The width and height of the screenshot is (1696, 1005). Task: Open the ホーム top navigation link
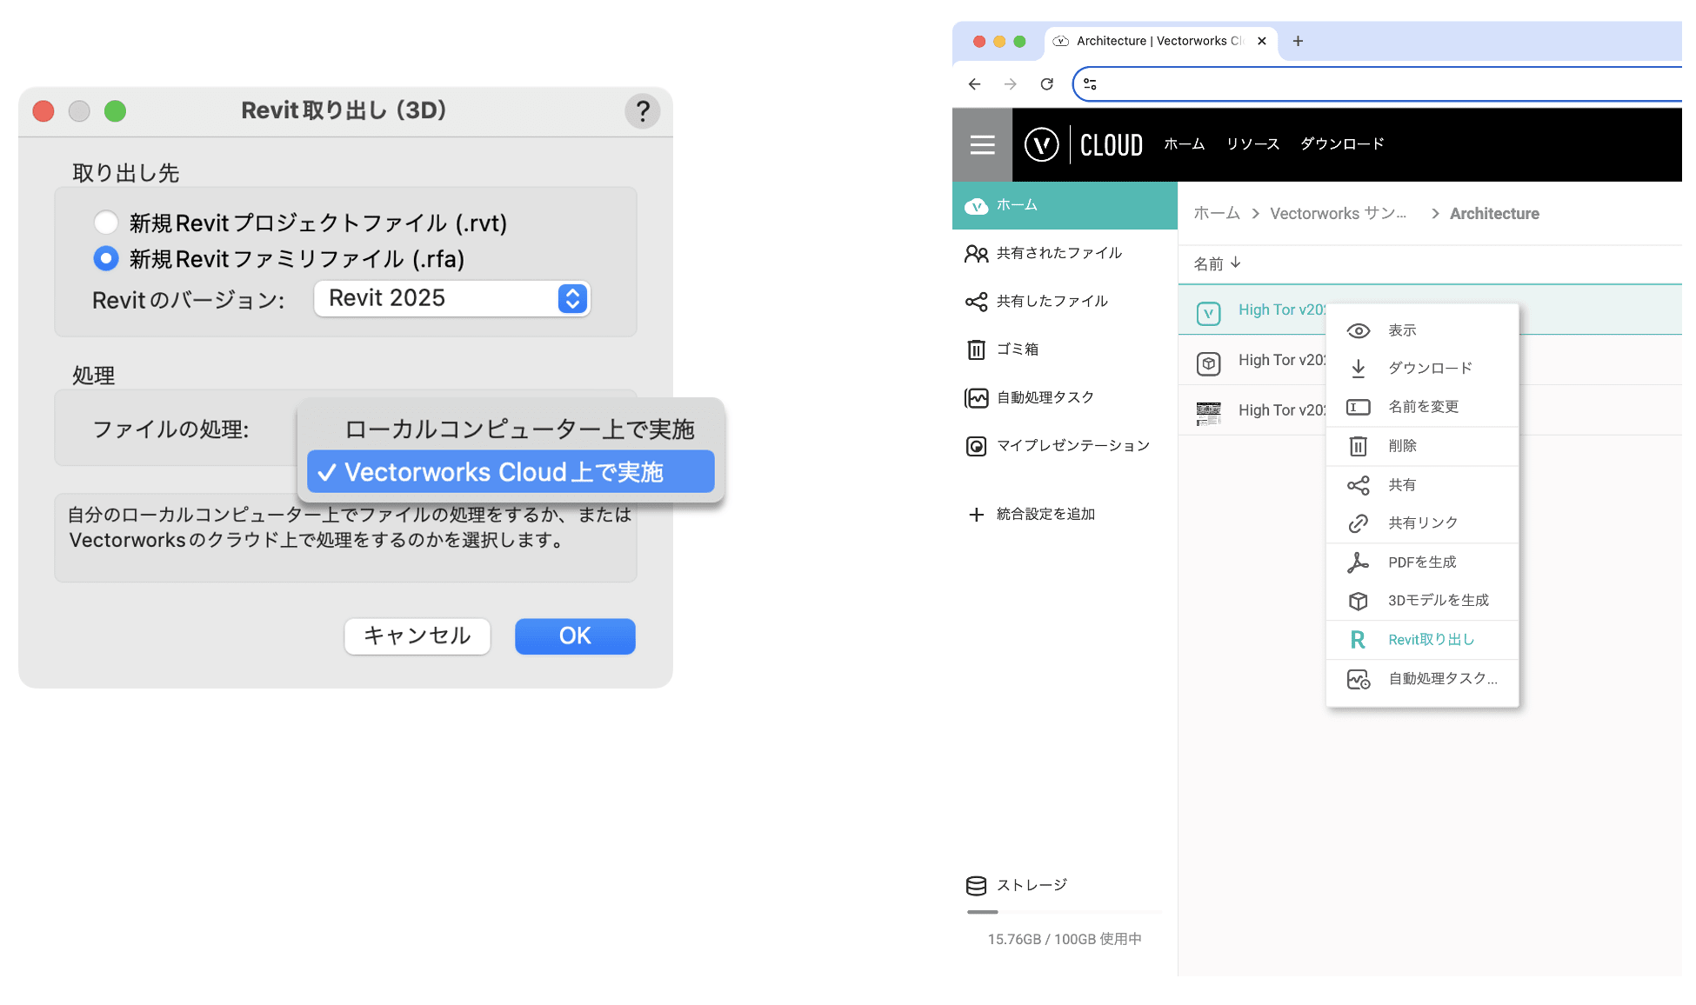coord(1184,144)
